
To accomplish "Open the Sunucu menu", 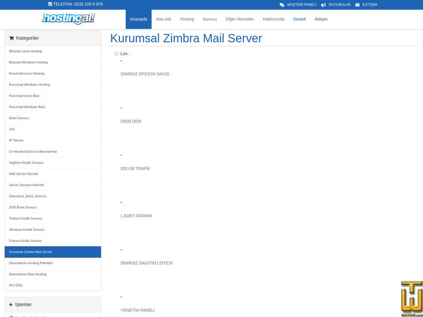I will click(x=209, y=19).
